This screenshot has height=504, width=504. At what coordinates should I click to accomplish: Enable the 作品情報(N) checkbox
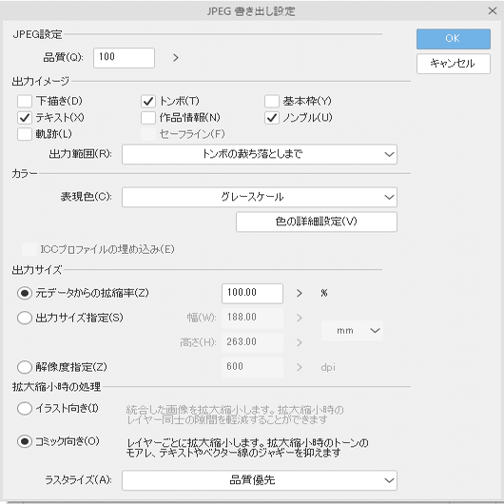[148, 118]
